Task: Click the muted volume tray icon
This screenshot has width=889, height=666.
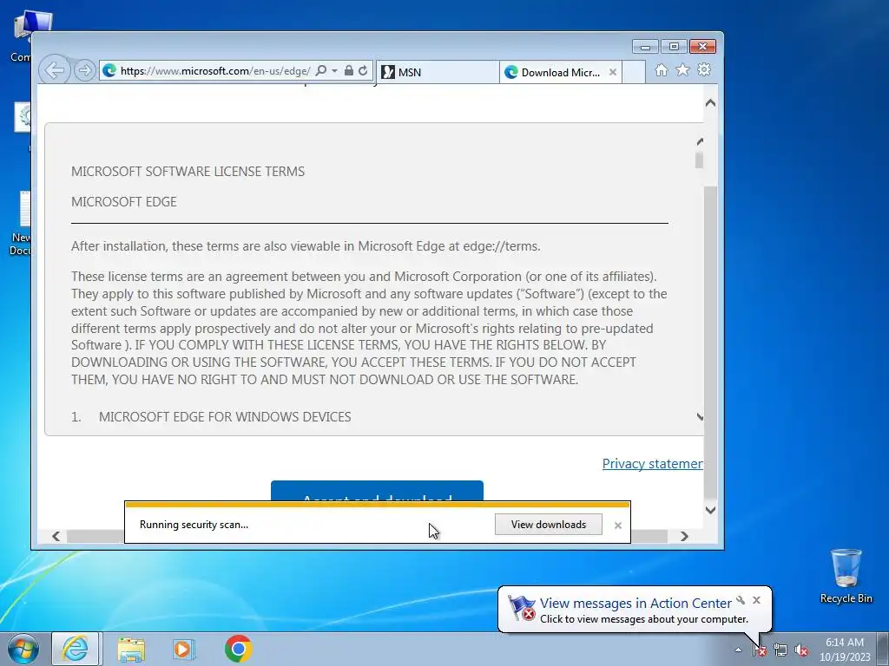Action: (x=801, y=650)
